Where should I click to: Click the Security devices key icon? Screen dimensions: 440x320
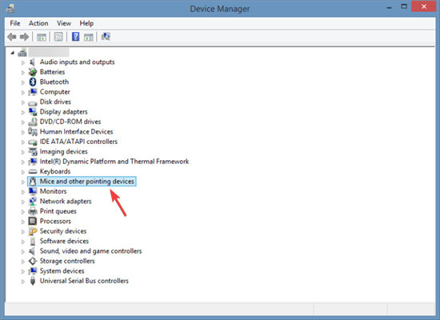tap(33, 231)
